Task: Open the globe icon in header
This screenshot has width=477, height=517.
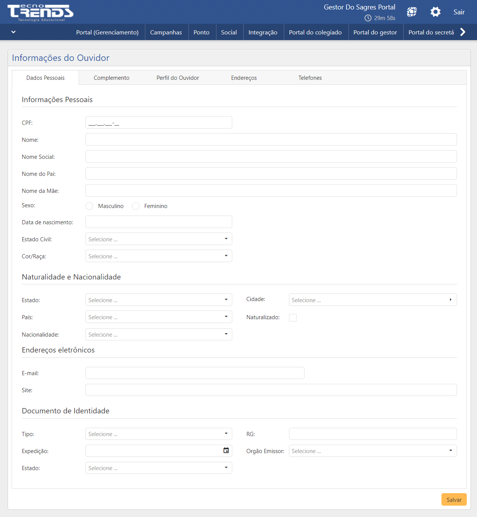Action: tap(412, 12)
